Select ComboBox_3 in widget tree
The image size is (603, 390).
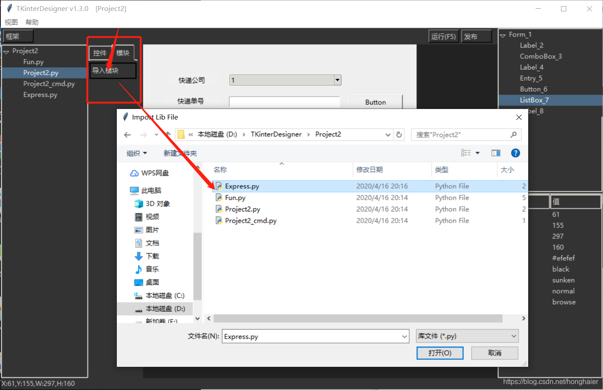click(x=541, y=56)
